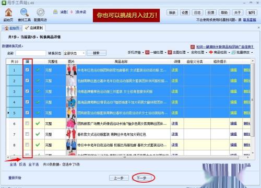This screenshot has height=188, width=261.
Task: Switch to the 起始页 tab
Action: [x=12, y=28]
